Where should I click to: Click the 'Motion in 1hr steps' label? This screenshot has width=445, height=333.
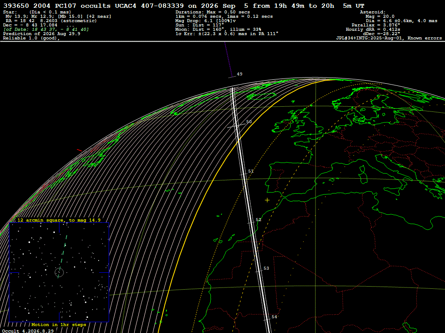coord(59,324)
